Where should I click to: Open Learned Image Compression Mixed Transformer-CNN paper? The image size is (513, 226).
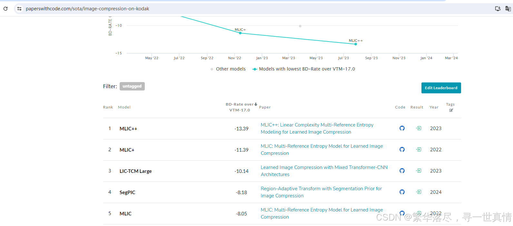pyautogui.click(x=324, y=171)
